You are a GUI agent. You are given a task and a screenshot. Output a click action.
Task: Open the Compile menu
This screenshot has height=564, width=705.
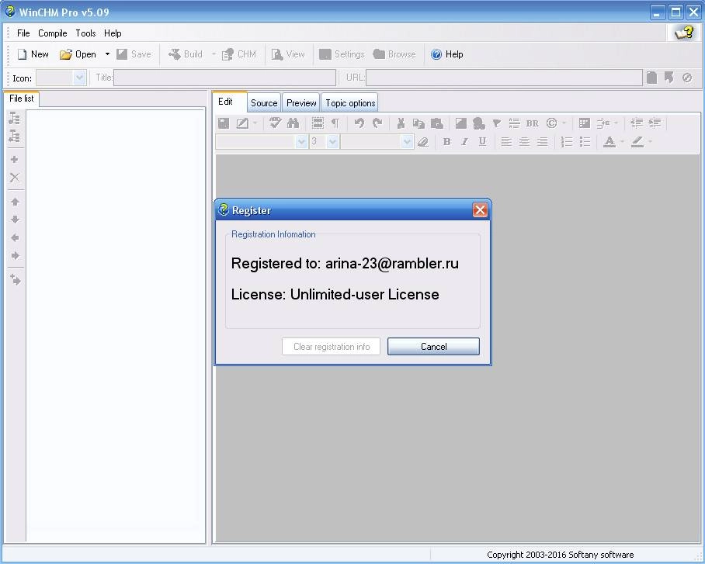53,33
